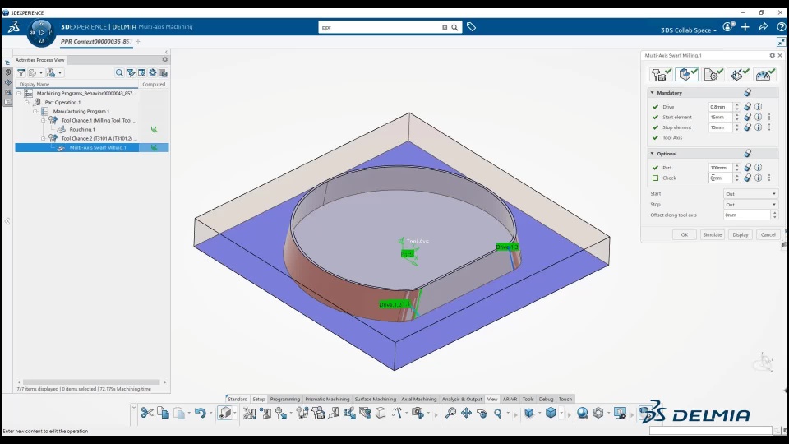Select the Pan arrows tool

(x=466, y=413)
